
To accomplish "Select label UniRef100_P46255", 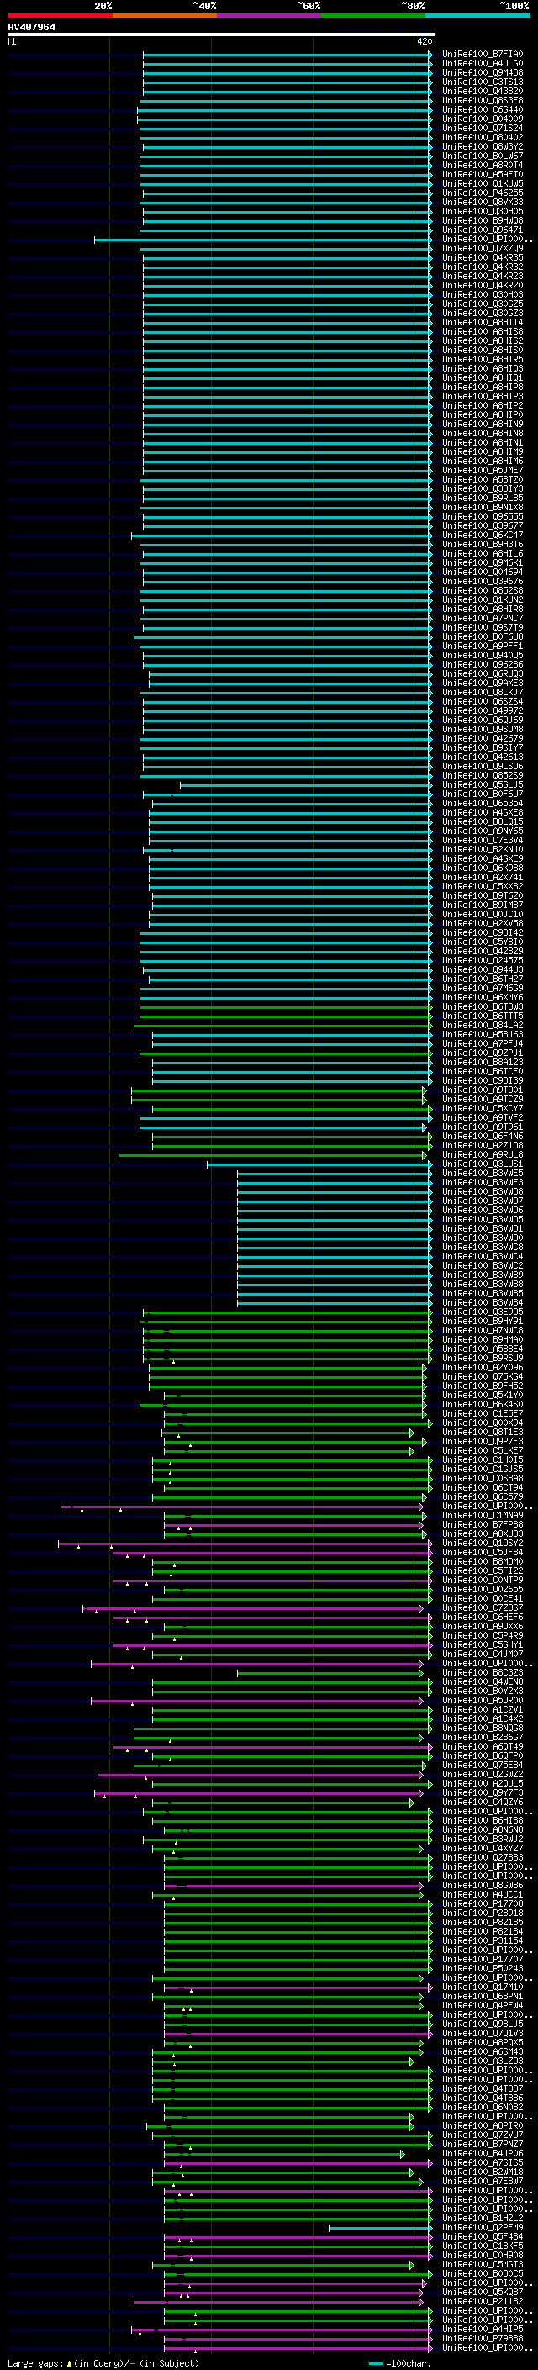I will [483, 193].
